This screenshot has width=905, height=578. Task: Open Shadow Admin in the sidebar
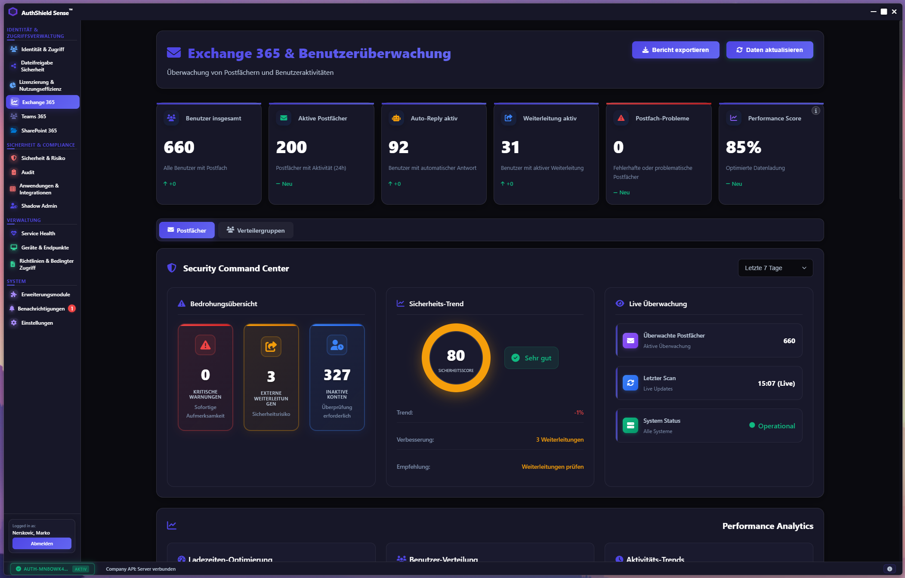[39, 206]
